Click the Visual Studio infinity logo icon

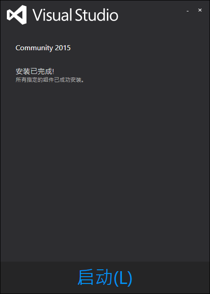(17, 15)
